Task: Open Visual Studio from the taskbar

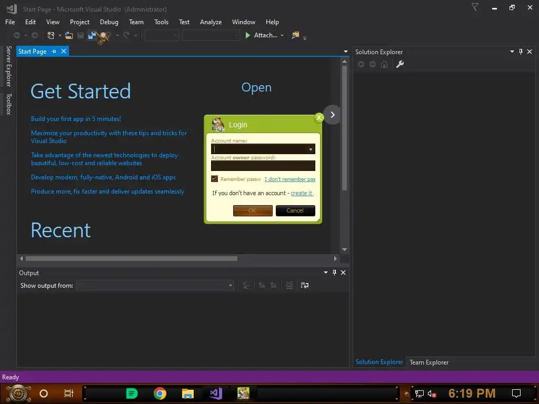Action: click(216, 393)
